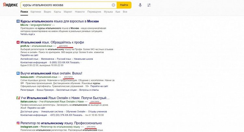The width and height of the screenshot is (244, 132).
Task: Open the three-dot menu for italian.com.ru result
Action: pos(86,101)
